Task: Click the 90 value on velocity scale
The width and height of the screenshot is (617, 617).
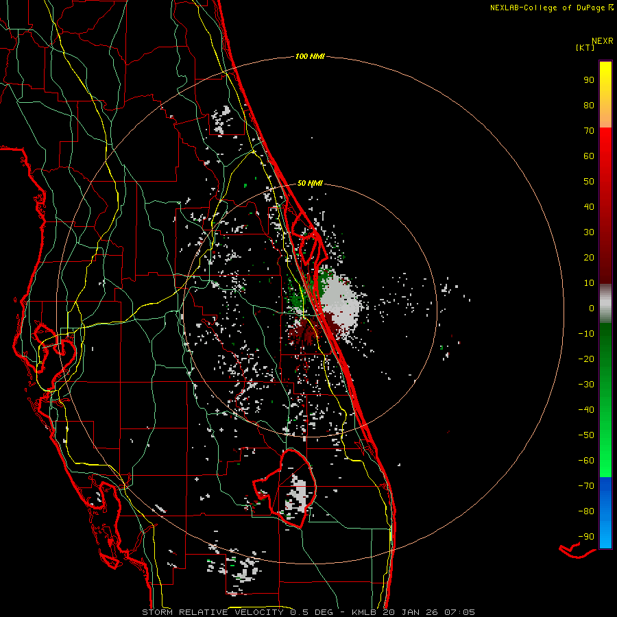Action: (589, 80)
